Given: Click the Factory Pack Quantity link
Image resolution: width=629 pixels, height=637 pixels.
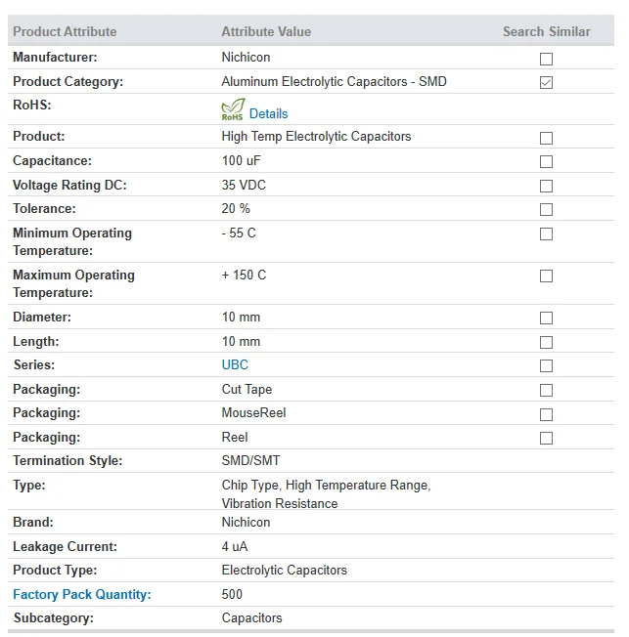Looking at the screenshot, I should tap(82, 595).
